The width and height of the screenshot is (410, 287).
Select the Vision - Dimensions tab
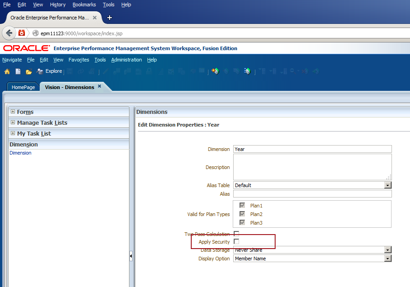click(69, 87)
